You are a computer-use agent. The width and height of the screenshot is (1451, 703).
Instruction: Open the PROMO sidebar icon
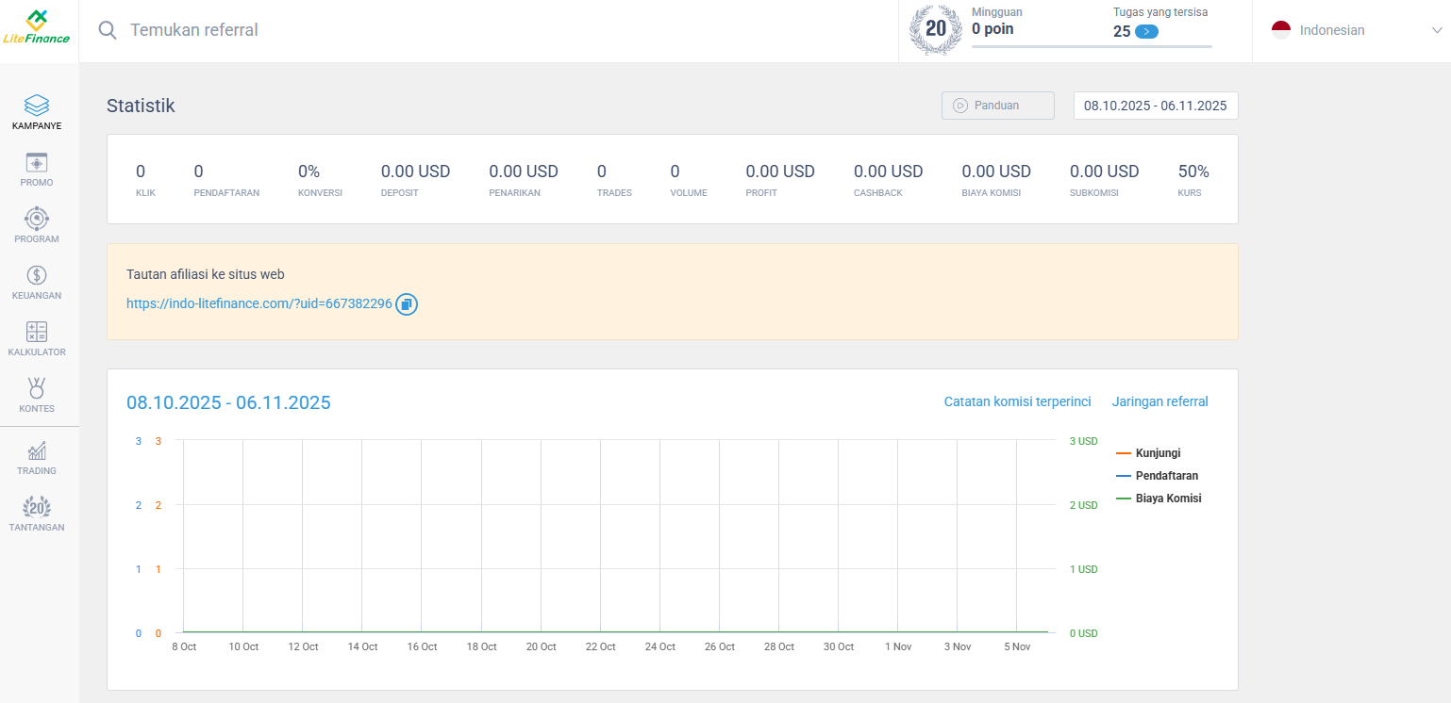click(x=37, y=167)
